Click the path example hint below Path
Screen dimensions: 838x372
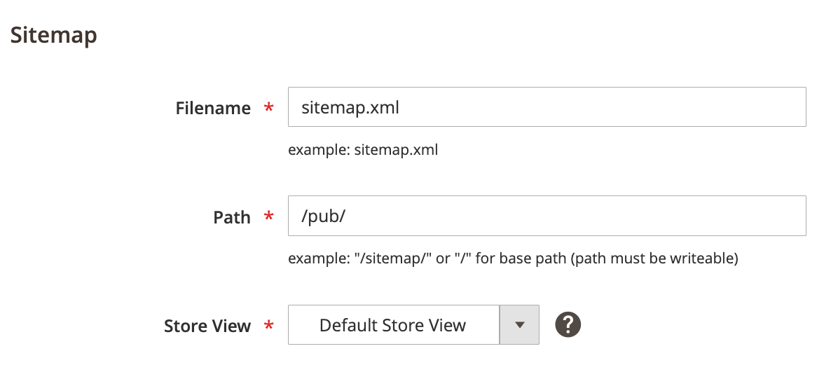(513, 259)
